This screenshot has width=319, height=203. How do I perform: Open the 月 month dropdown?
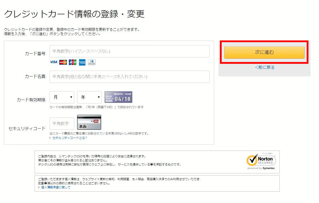(x=62, y=97)
